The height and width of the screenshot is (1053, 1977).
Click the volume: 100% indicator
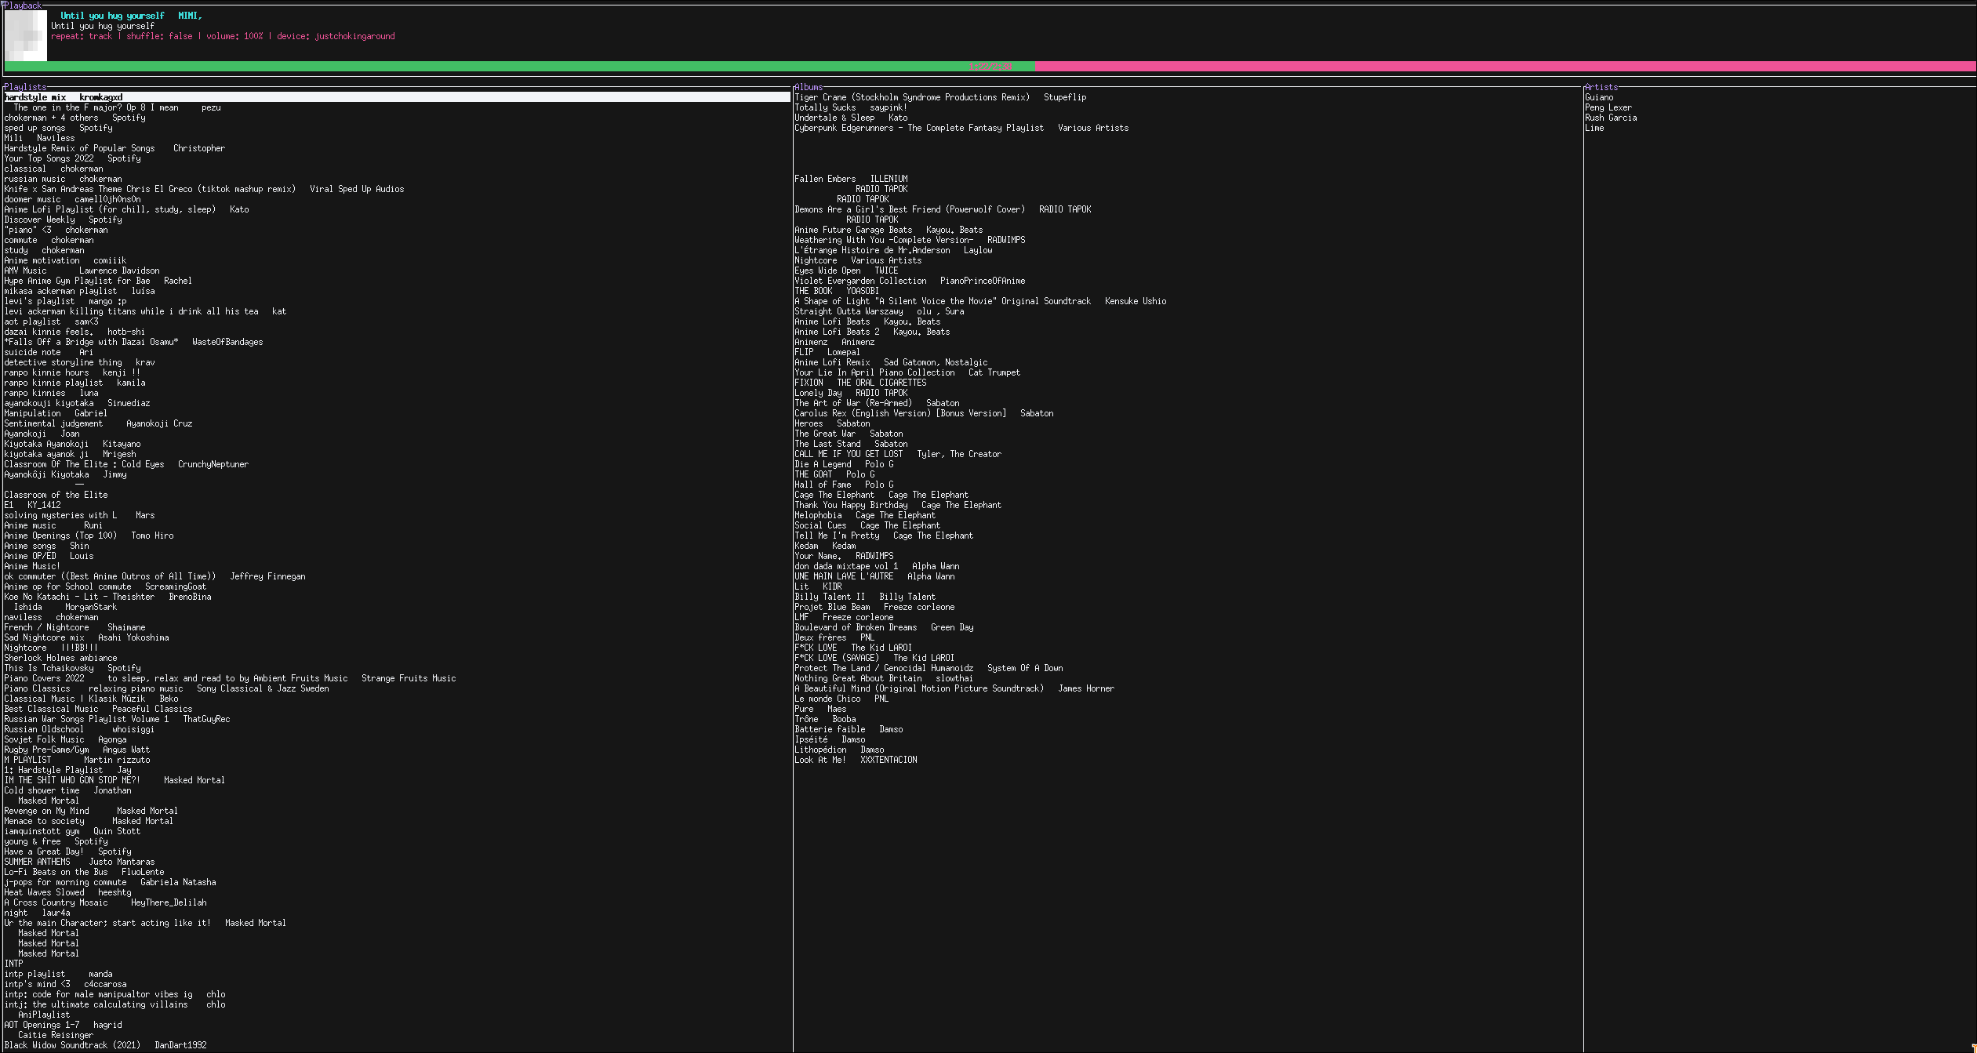click(x=237, y=36)
